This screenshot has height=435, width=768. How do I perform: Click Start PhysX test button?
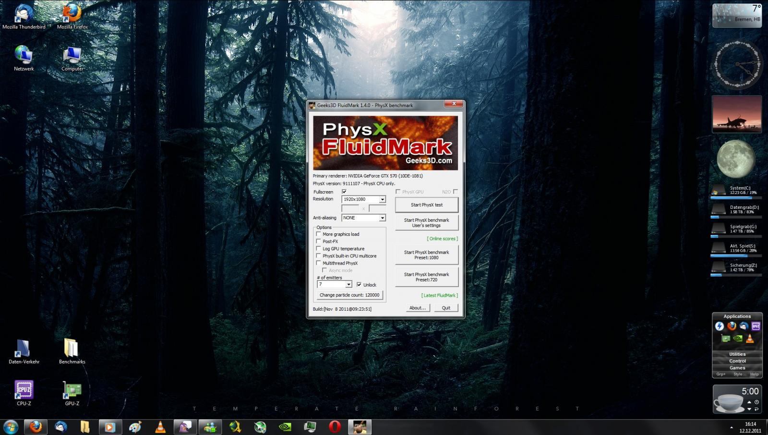click(x=427, y=205)
